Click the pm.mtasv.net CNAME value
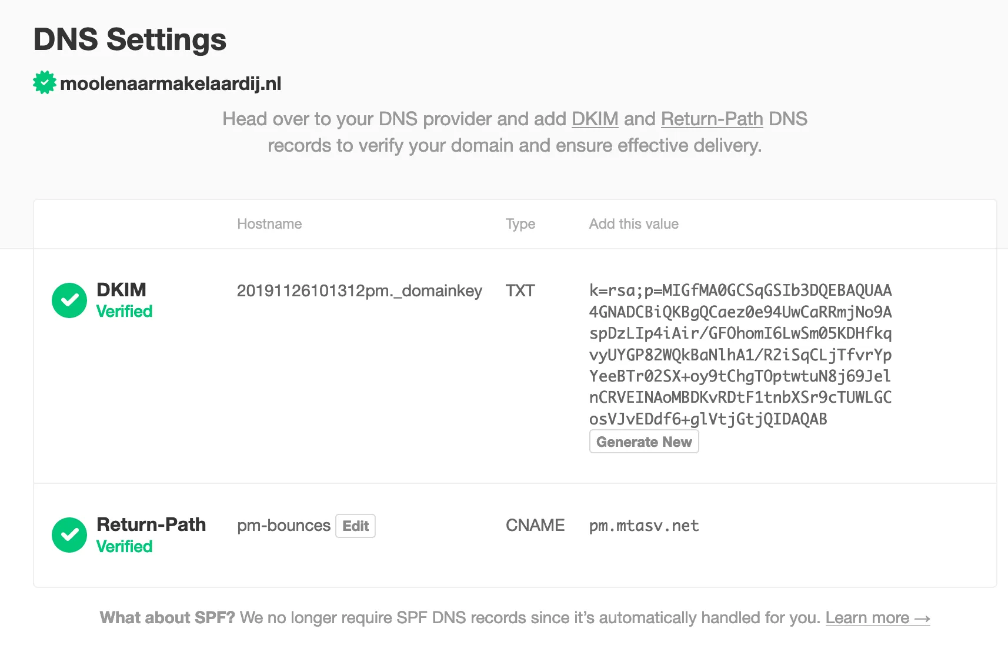This screenshot has height=662, width=1008. click(643, 526)
